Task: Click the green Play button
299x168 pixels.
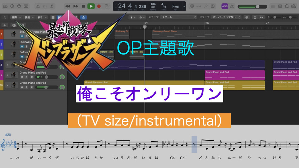Action: coord(91,6)
